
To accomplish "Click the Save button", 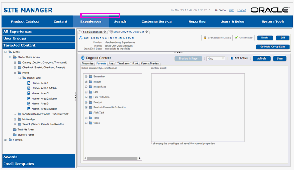I will coord(279,58).
